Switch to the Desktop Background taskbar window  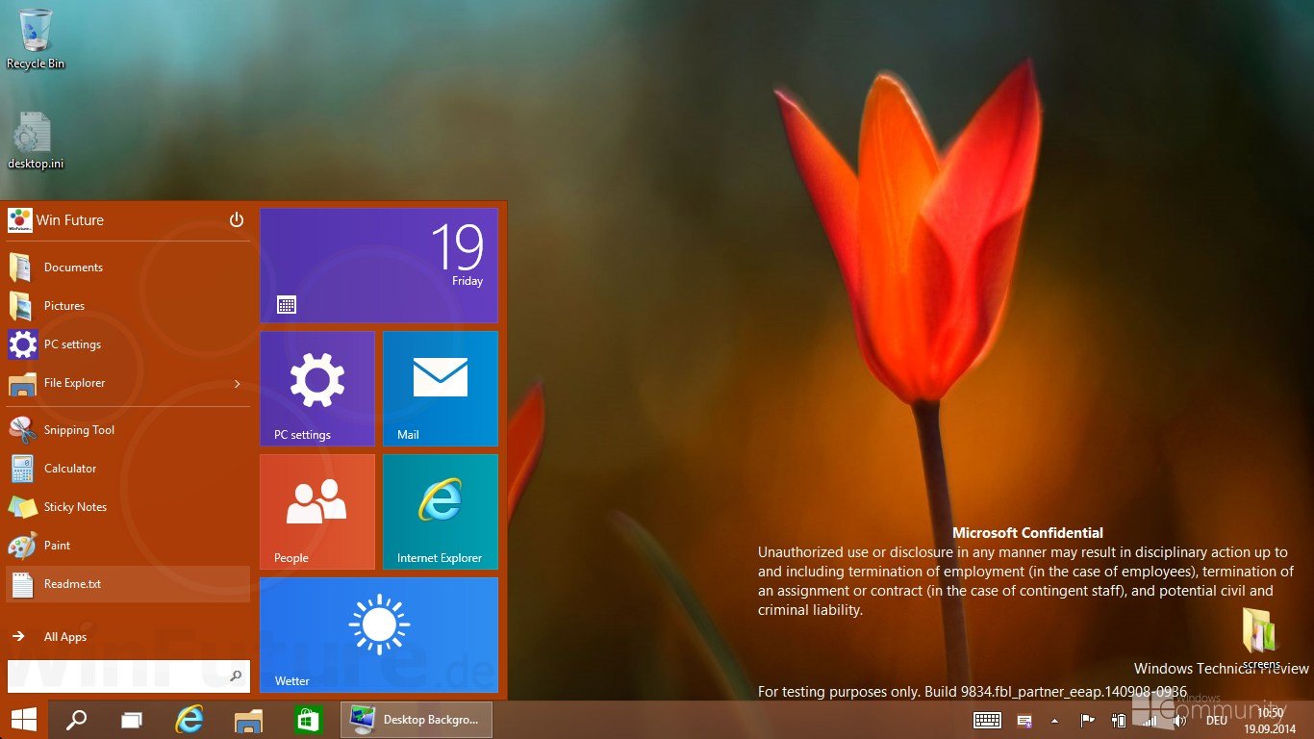pyautogui.click(x=417, y=720)
